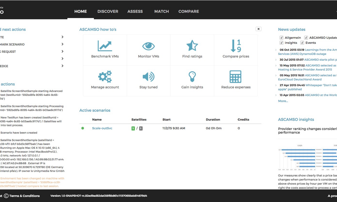
Task: Toggle the Insights news checkbox
Action: tap(281, 43)
